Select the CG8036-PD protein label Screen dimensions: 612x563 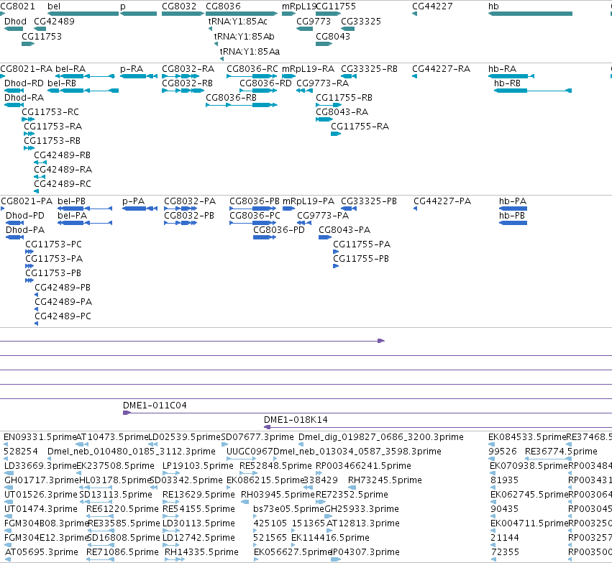point(279,230)
